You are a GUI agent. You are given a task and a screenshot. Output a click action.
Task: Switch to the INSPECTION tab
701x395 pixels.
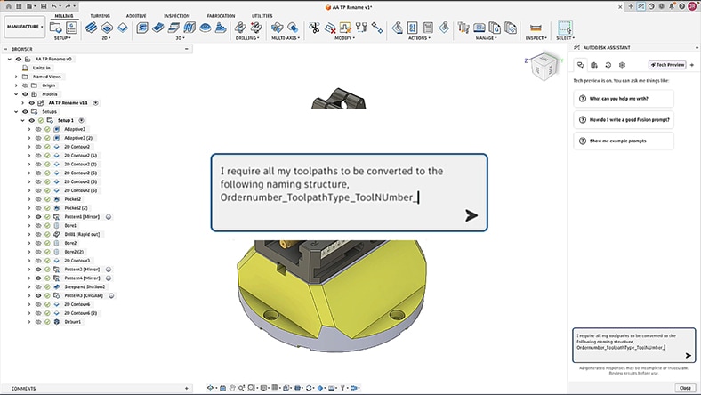click(177, 16)
